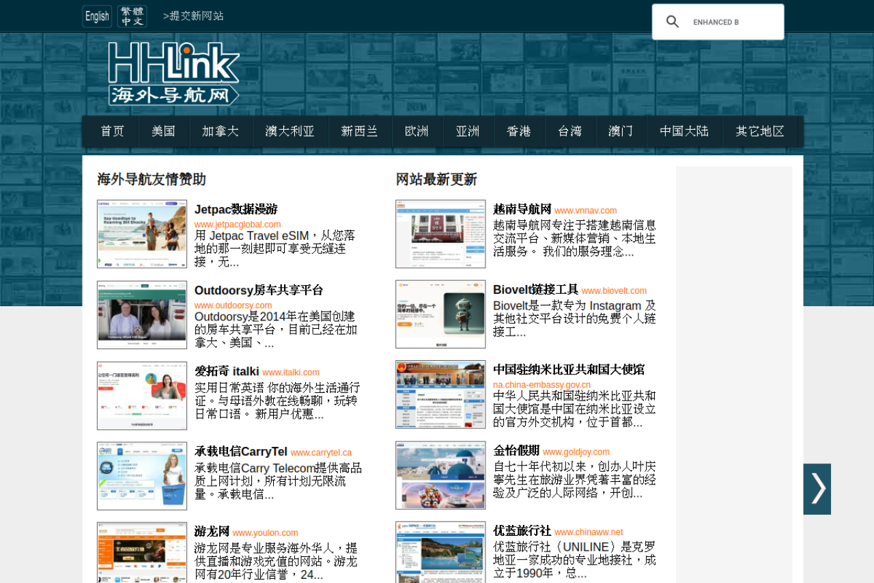Open the 澳大利亚 navigation item

(x=290, y=131)
